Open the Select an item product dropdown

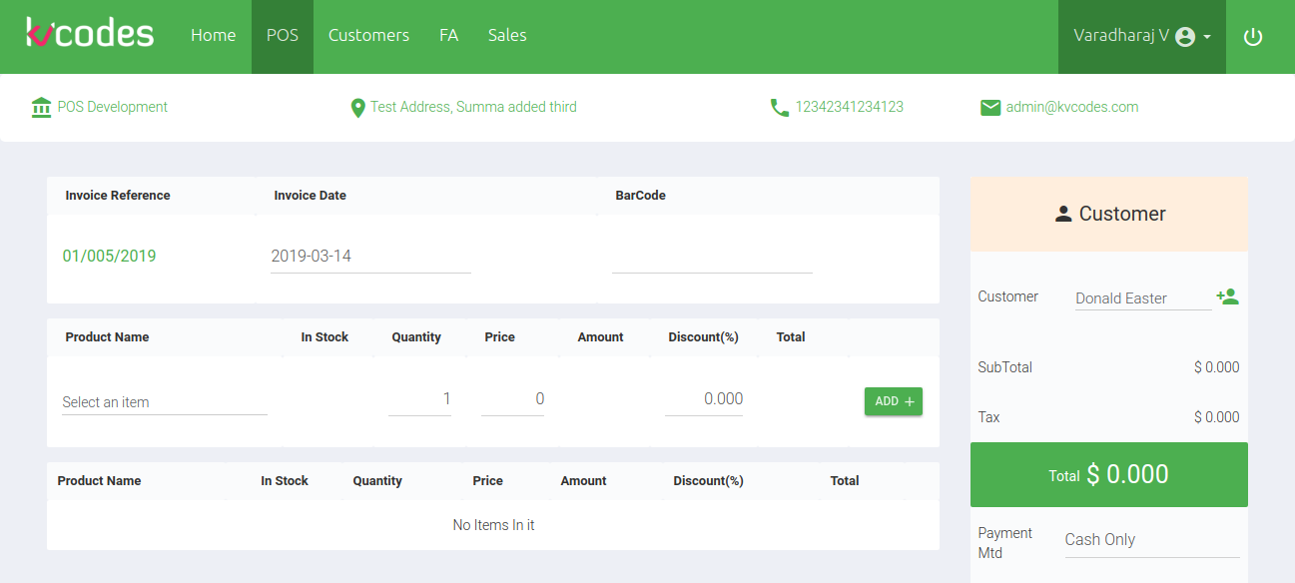pos(164,402)
